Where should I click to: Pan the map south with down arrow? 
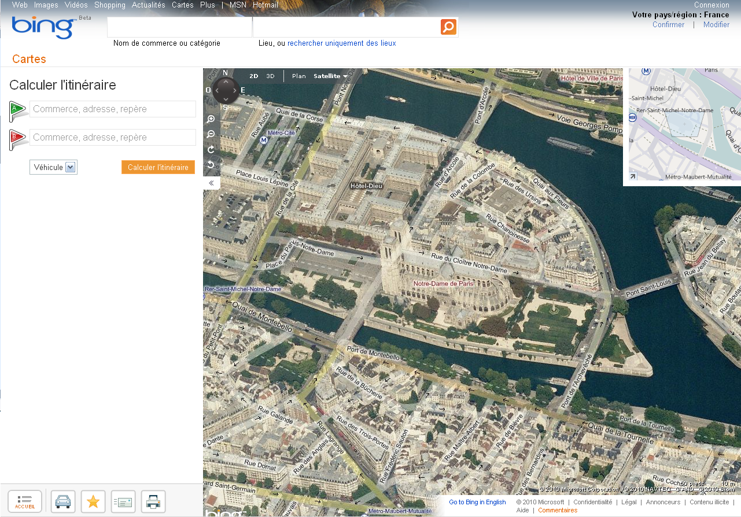pos(226,99)
